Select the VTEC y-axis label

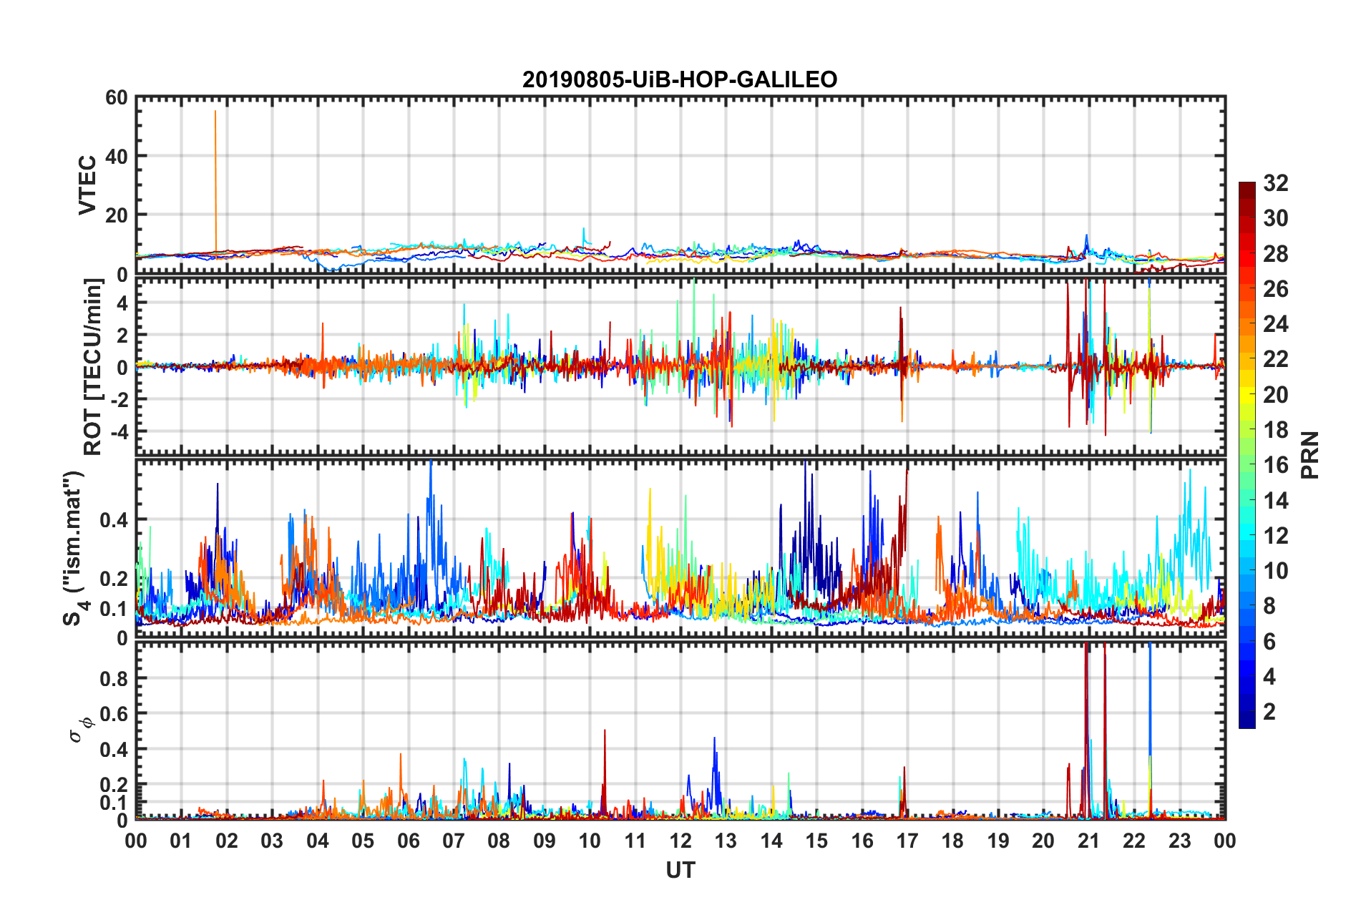tap(87, 185)
